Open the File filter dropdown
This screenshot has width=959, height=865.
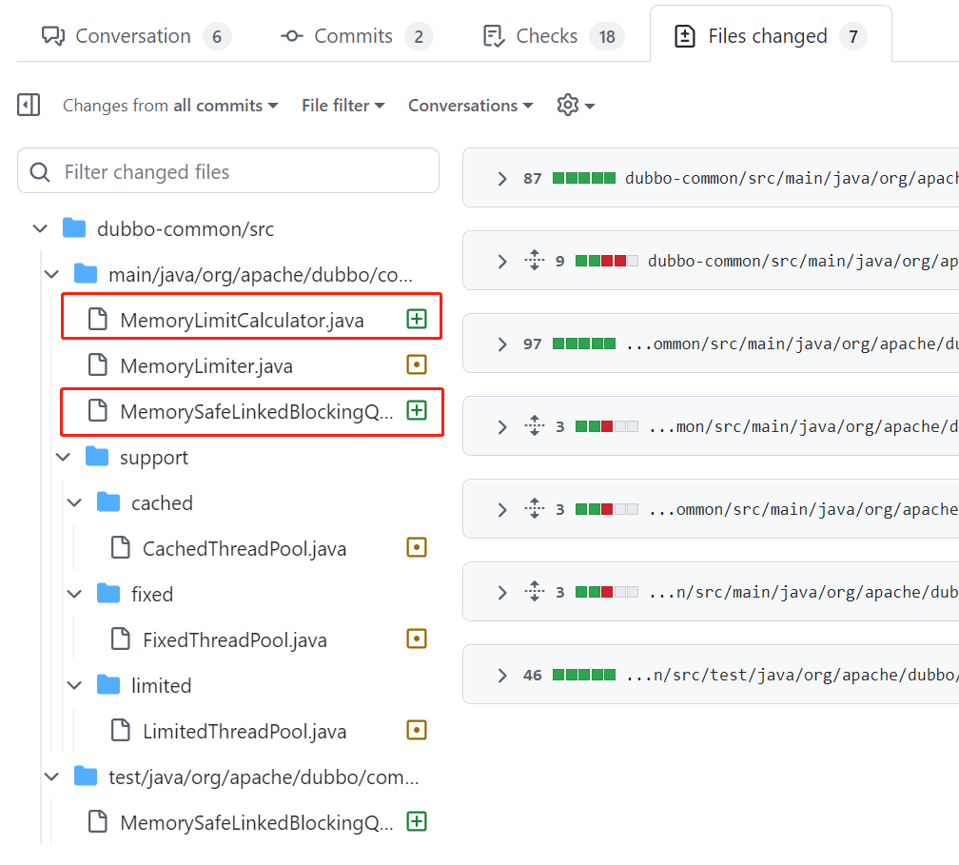[x=343, y=106]
